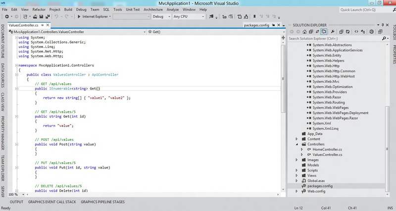Toggle INS insert mode in status bar
The width and height of the screenshot is (396, 211).
390,208
